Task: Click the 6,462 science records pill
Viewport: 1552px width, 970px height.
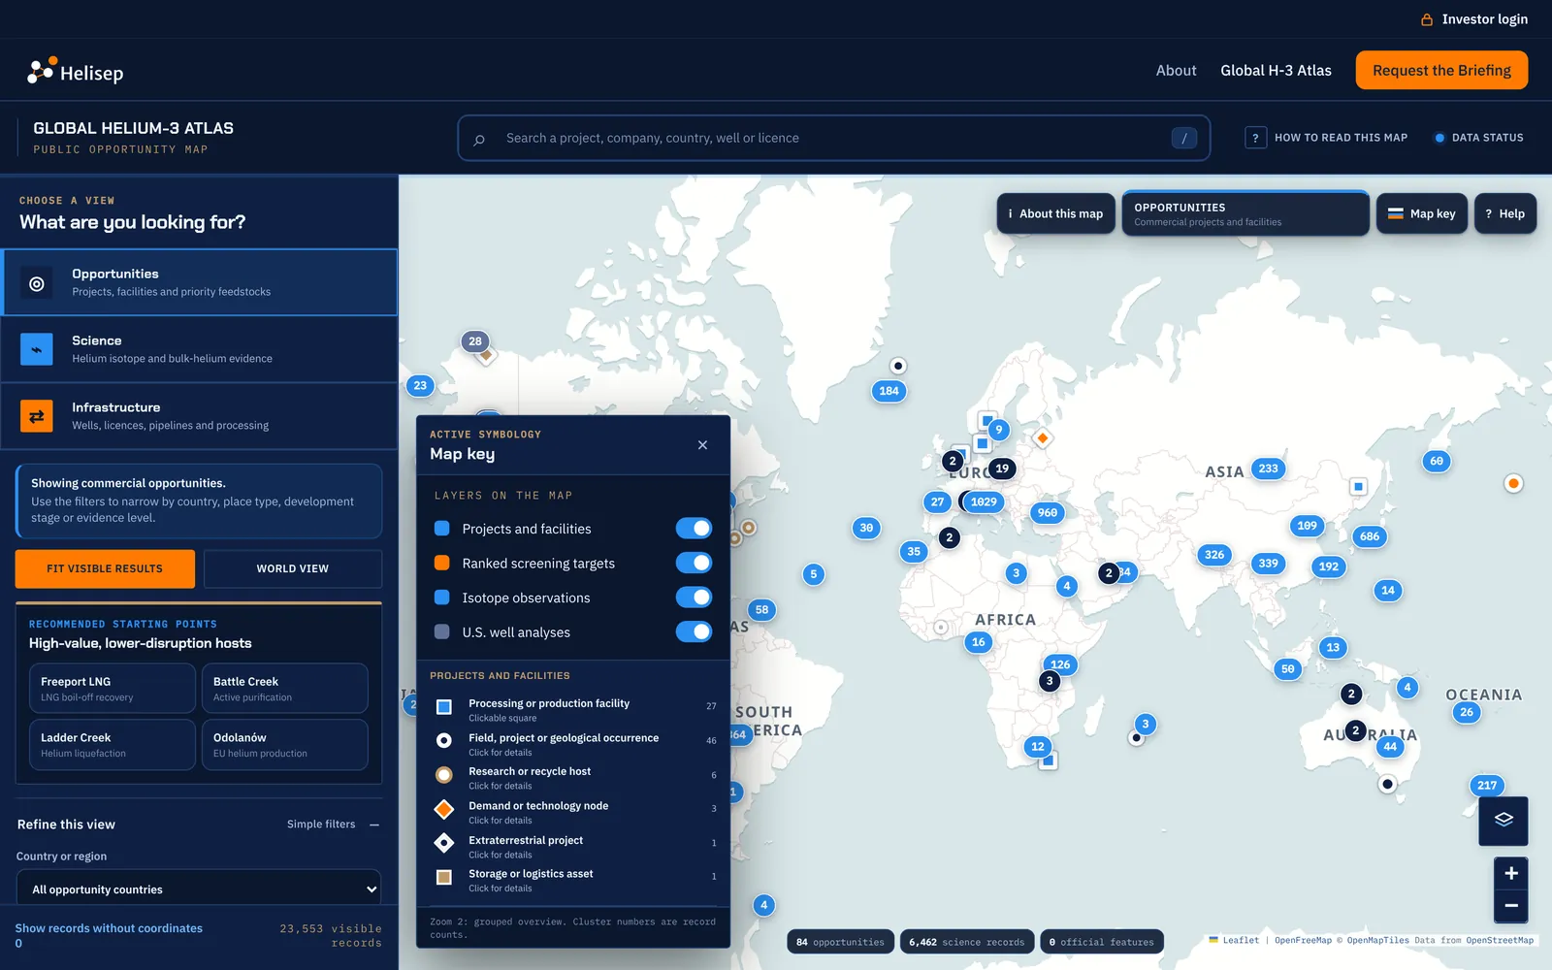Action: coord(966,942)
